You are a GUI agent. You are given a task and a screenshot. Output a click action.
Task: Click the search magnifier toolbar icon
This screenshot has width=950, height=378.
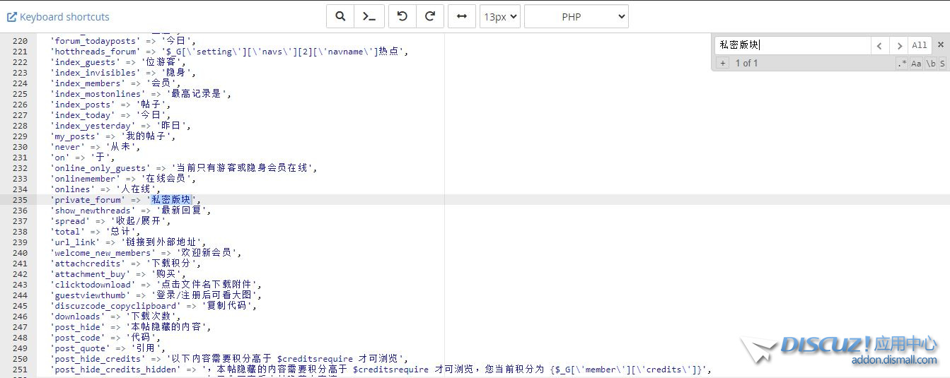(340, 16)
